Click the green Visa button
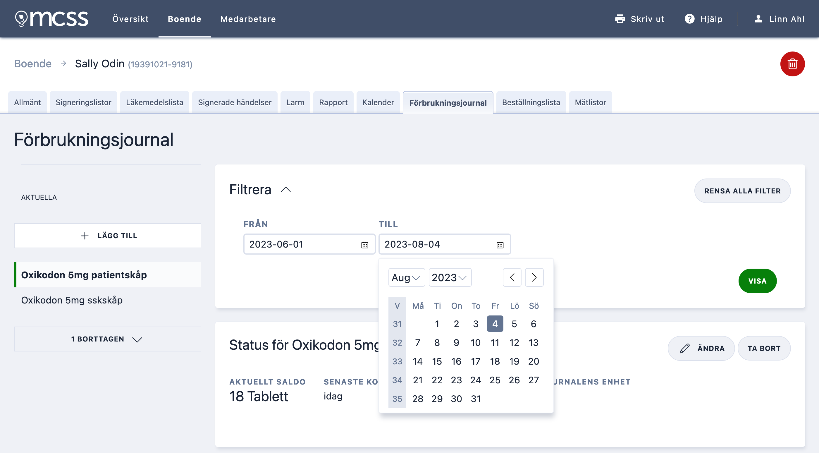The width and height of the screenshot is (819, 453). click(757, 281)
